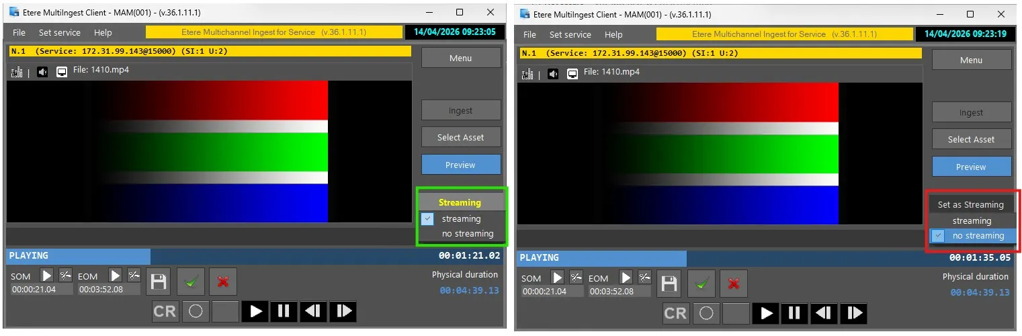
Task: Select checked 'no streaming' option in right window
Action: click(x=978, y=236)
